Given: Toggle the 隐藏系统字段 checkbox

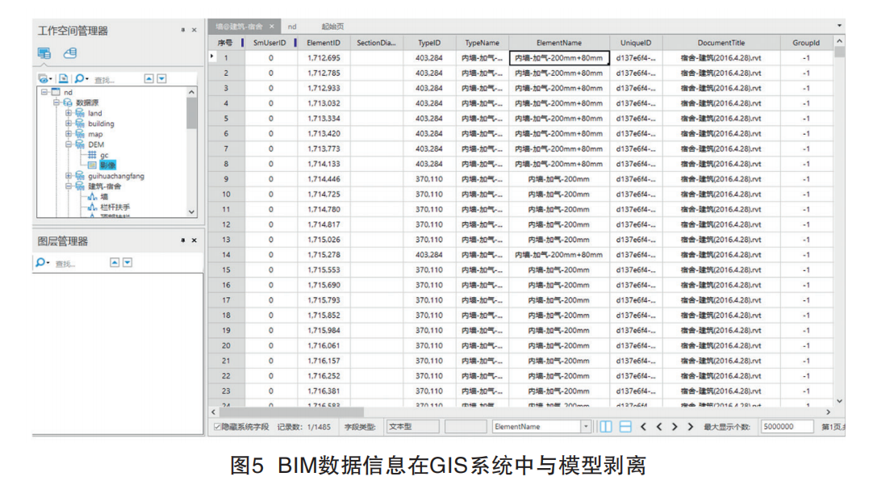Looking at the screenshot, I should pos(218,427).
